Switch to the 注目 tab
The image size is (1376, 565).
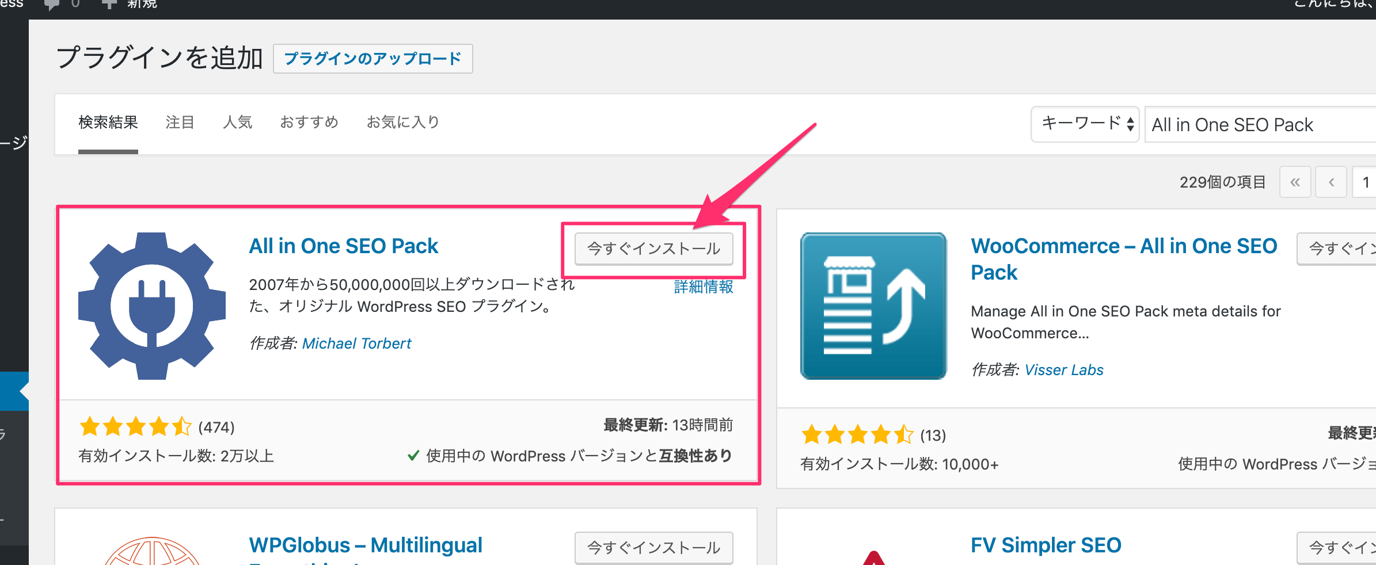[180, 122]
